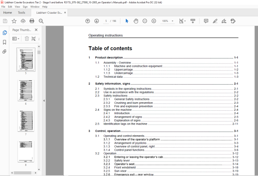Image resolution: width=258 pixels, height=176 pixels.
Task: Open the File menu
Action: 3,7
